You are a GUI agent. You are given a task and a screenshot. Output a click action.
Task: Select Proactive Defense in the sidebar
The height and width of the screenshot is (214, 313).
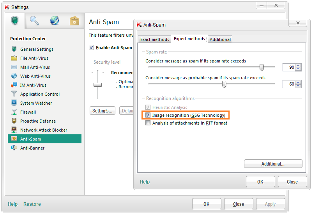tap(38, 121)
